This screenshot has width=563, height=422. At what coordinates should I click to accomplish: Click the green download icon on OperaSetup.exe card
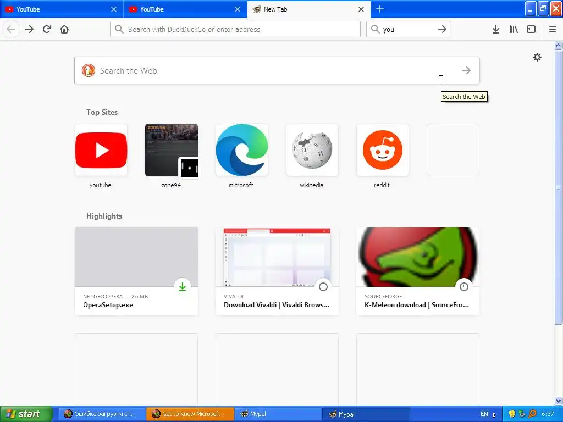point(183,287)
